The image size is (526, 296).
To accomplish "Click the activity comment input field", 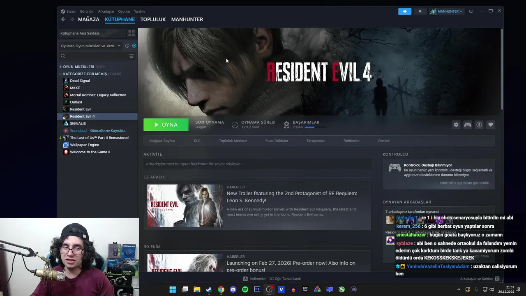I will point(257,164).
